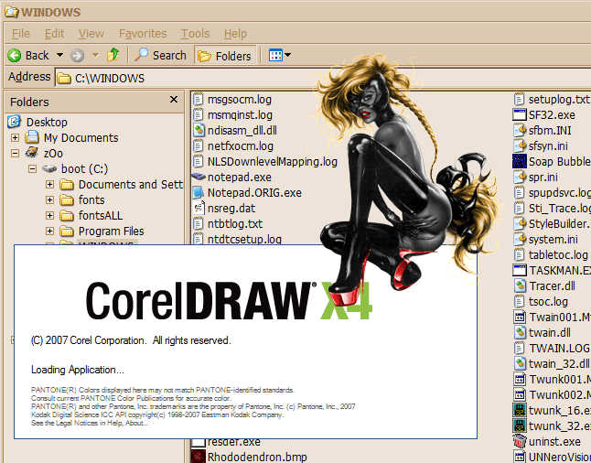
Task: Open the File menu
Action: click(21, 34)
